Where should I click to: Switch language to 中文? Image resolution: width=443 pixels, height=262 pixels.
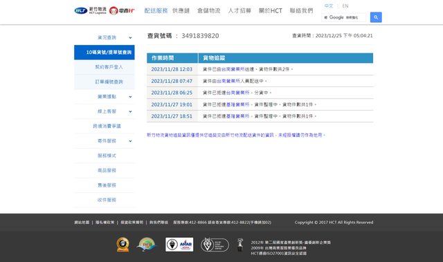329,6
